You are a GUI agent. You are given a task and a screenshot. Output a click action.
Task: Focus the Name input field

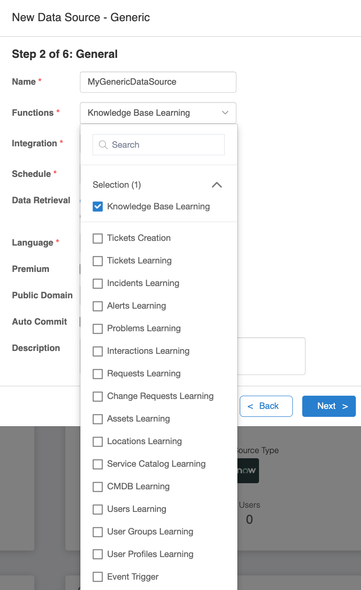(158, 82)
